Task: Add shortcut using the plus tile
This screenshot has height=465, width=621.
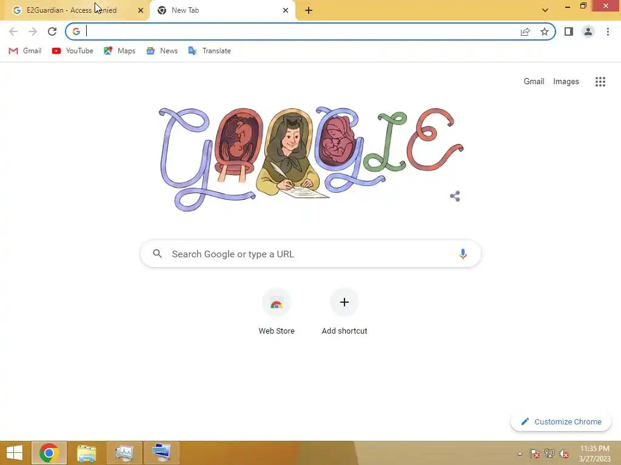Action: pyautogui.click(x=344, y=312)
